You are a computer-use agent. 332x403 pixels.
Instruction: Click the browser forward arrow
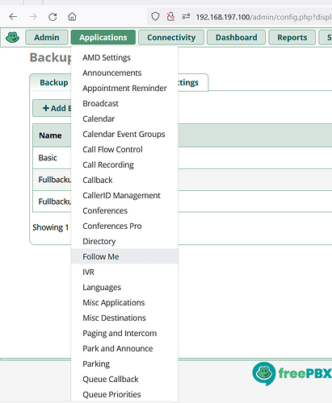point(33,17)
